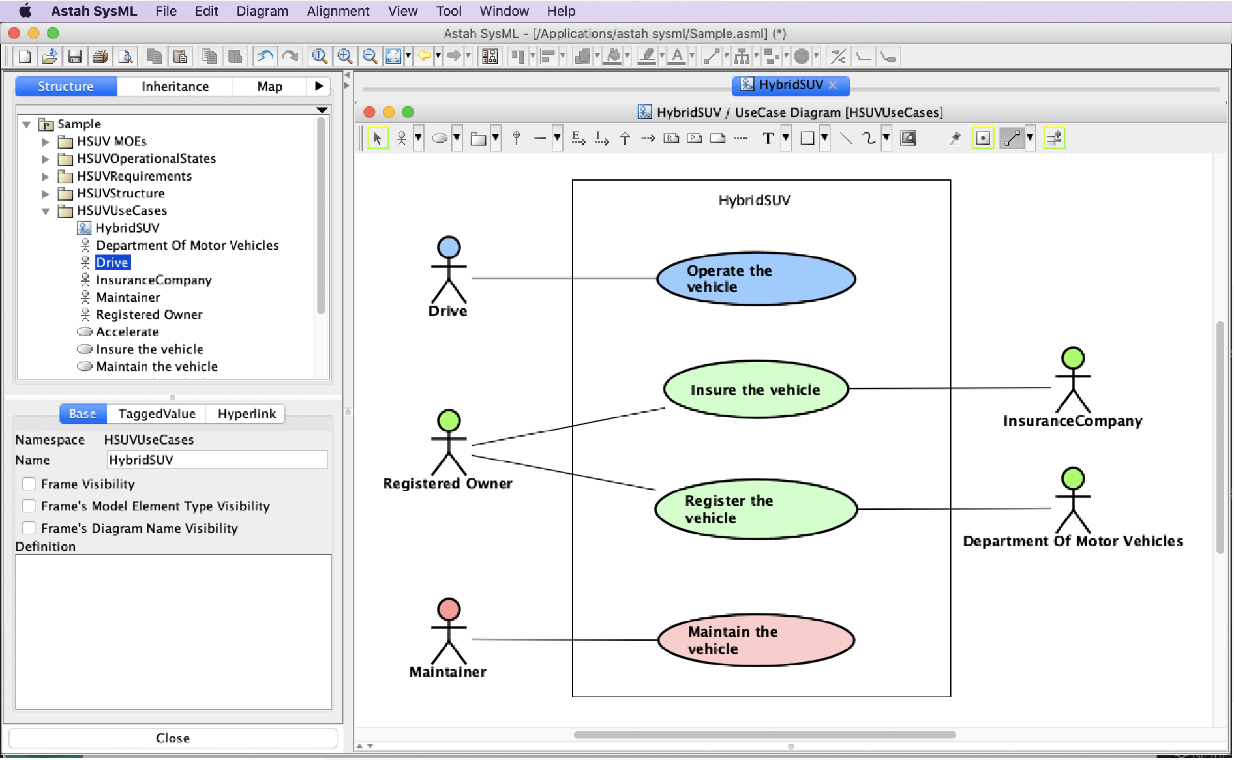
Task: Select the Actor tool in diagram toolbar
Action: point(402,138)
